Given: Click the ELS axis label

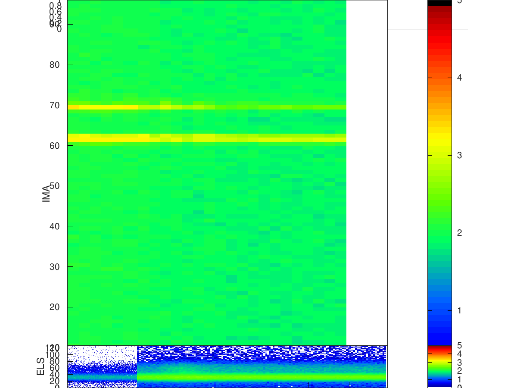Looking at the screenshot, I should tap(41, 366).
